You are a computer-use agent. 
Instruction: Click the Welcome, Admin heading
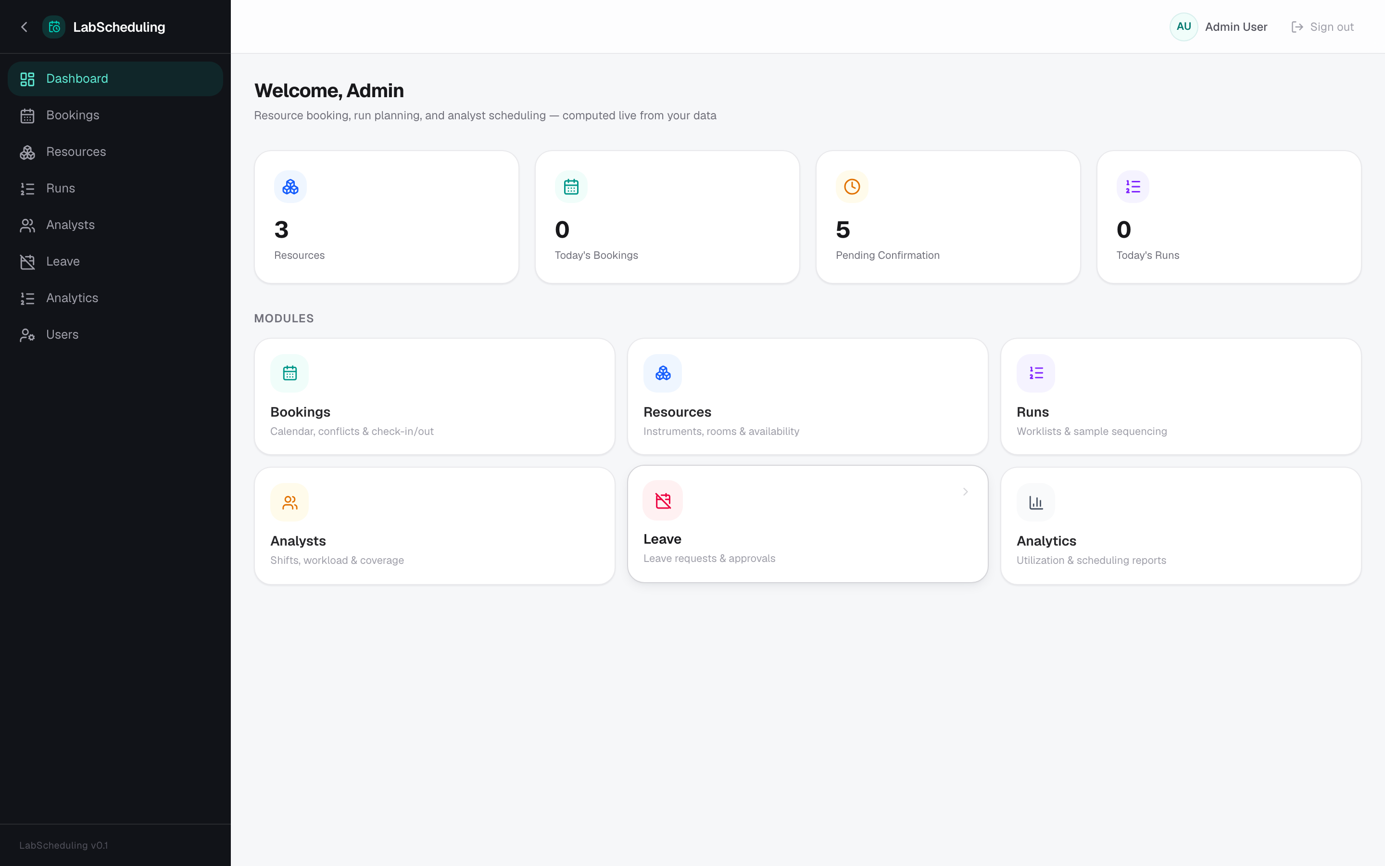[x=329, y=91]
